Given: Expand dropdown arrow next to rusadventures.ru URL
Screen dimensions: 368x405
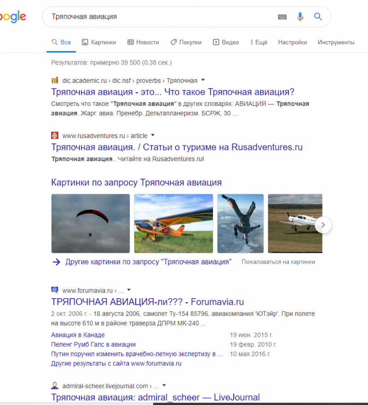Looking at the screenshot, I should [x=153, y=135].
